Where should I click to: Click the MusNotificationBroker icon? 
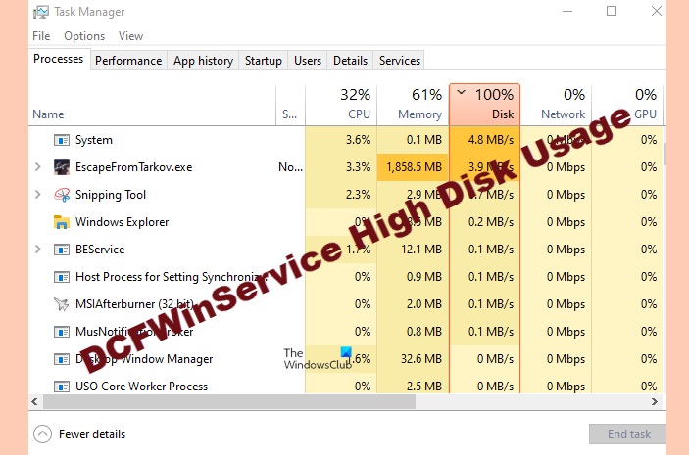pyautogui.click(x=61, y=332)
